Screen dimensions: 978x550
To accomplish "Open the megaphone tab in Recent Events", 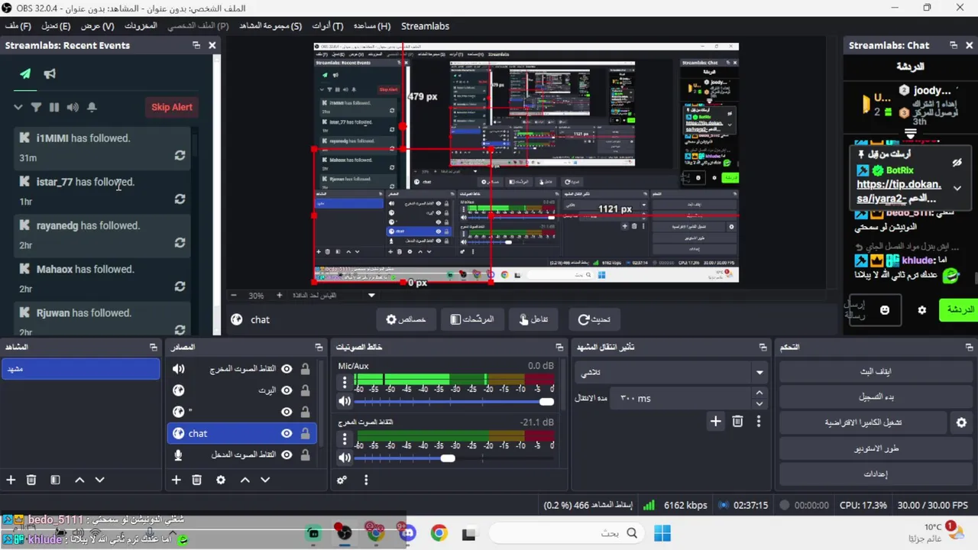I will click(x=50, y=74).
